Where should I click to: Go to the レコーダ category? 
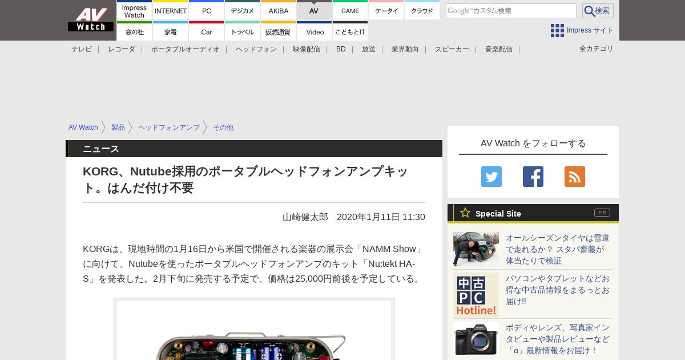(122, 49)
